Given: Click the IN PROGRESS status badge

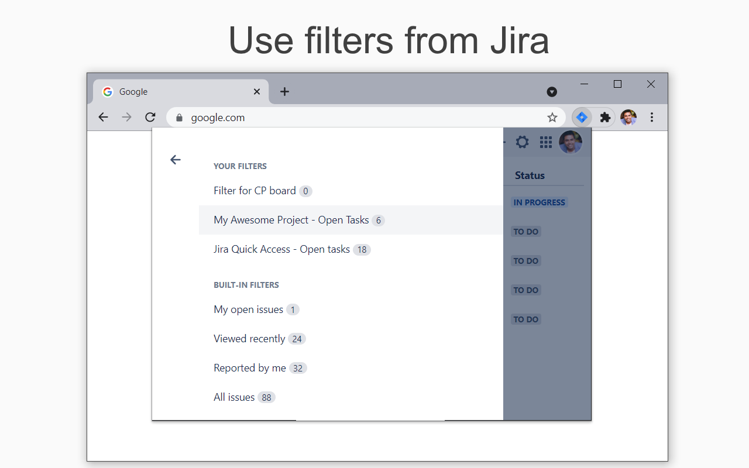Looking at the screenshot, I should [540, 202].
